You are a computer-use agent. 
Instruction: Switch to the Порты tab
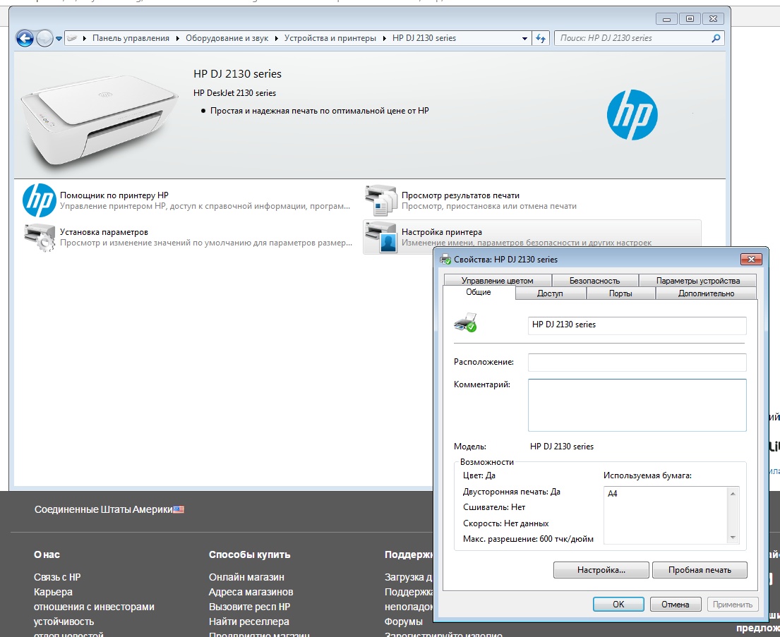coord(620,293)
